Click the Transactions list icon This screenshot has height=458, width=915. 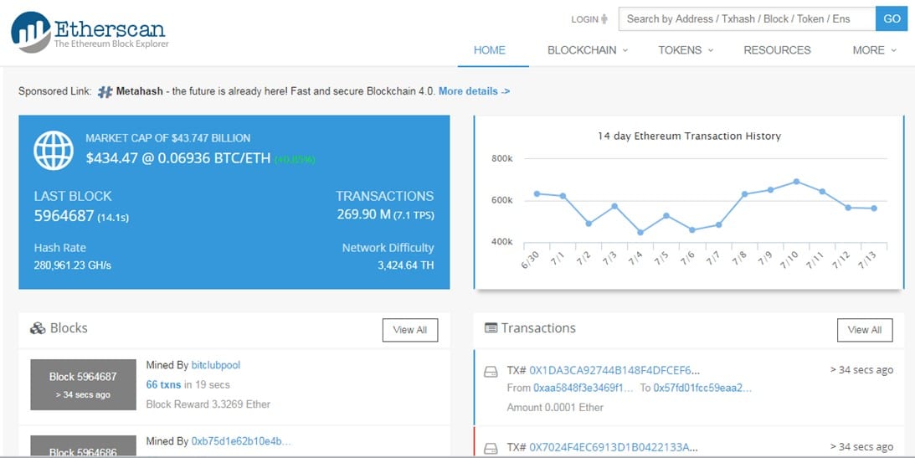491,328
